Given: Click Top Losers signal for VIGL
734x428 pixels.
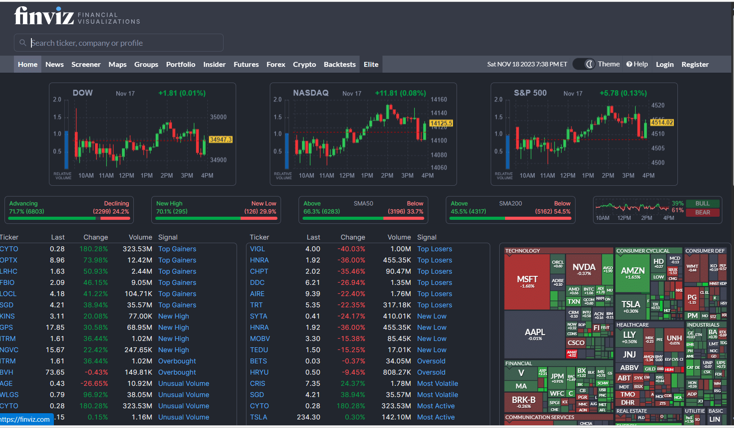Looking at the screenshot, I should click(435, 249).
